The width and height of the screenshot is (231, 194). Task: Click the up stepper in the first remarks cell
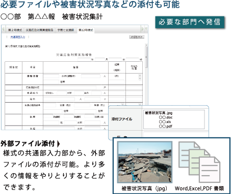coord(140,76)
